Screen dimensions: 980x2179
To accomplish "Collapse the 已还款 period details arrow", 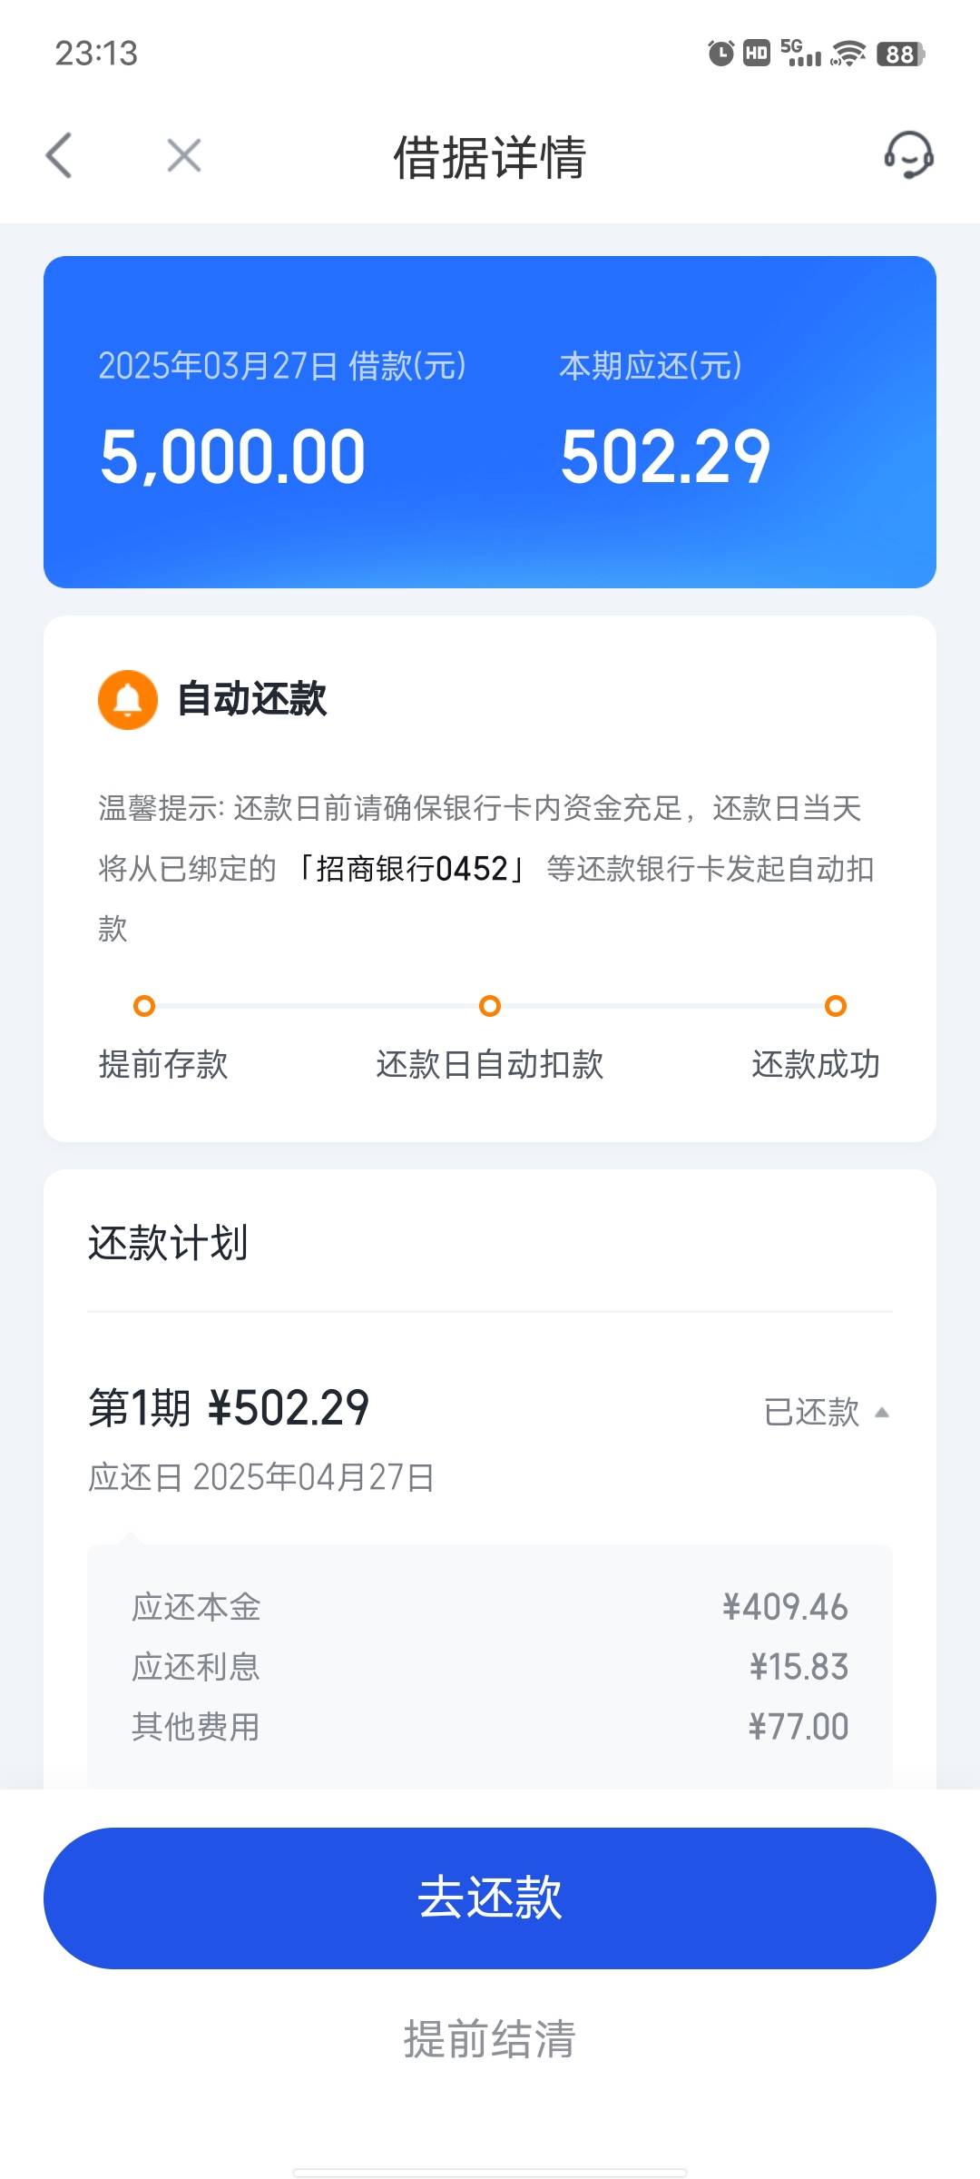I will click(881, 1413).
